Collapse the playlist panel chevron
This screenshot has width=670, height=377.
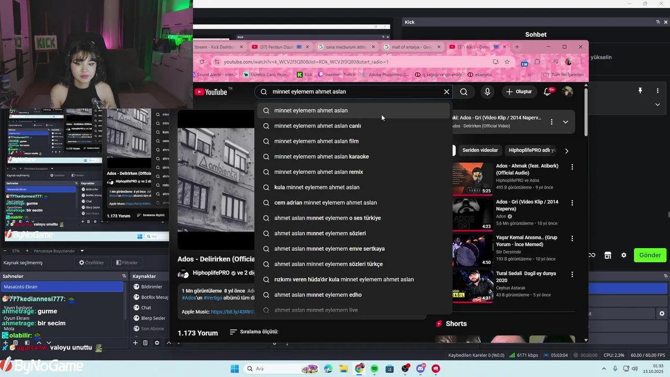565,122
